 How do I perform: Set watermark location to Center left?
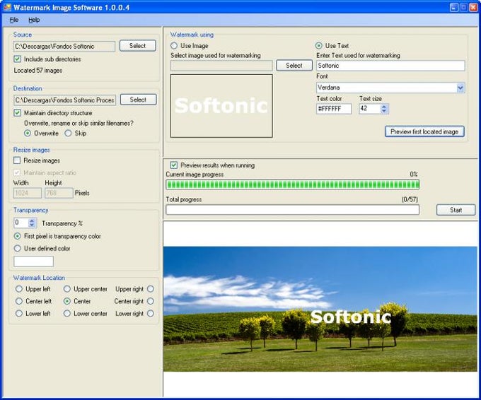[x=19, y=301]
